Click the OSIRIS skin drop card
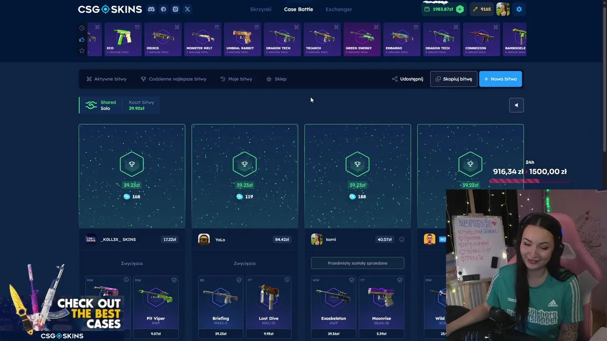Screen dimensions: 607x341 (163, 39)
